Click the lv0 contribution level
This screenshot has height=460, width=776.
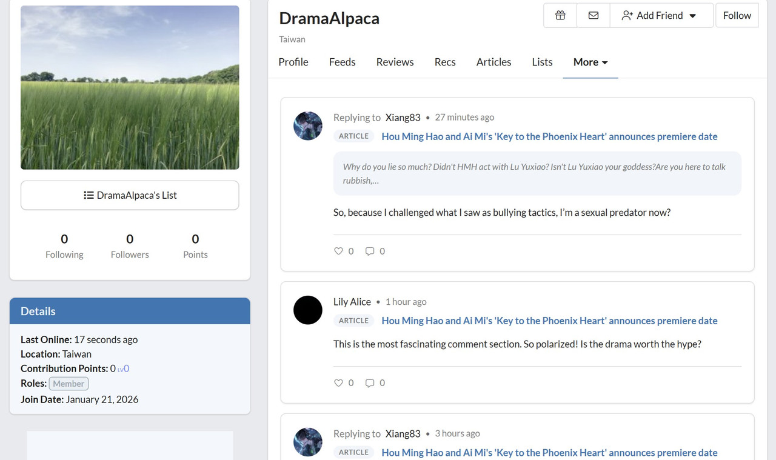[x=123, y=368]
